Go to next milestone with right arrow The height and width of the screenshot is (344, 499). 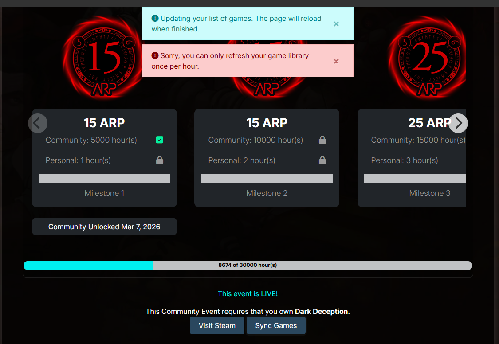(458, 123)
